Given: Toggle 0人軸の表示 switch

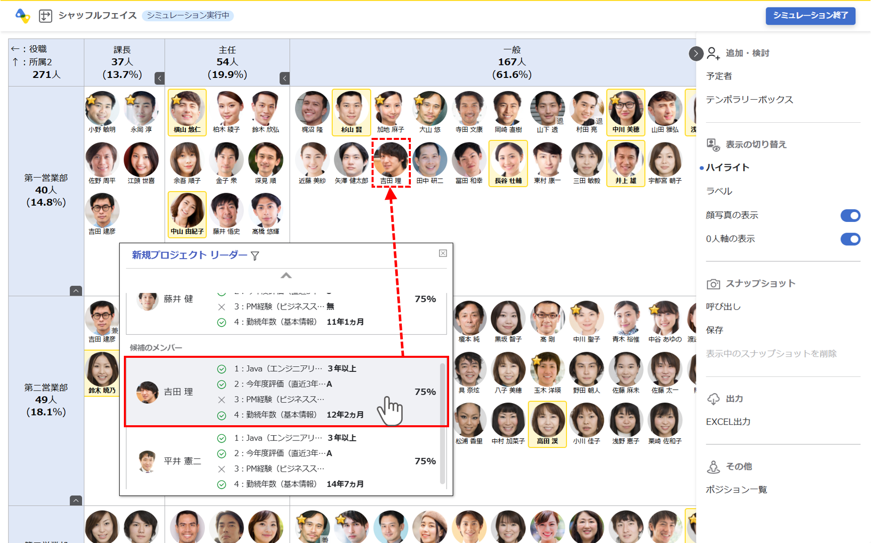Looking at the screenshot, I should 850,239.
